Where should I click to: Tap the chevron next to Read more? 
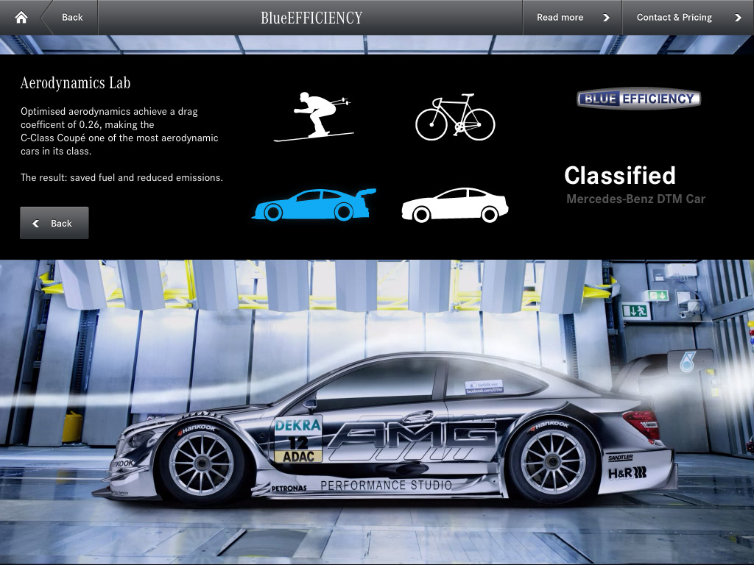pos(607,17)
